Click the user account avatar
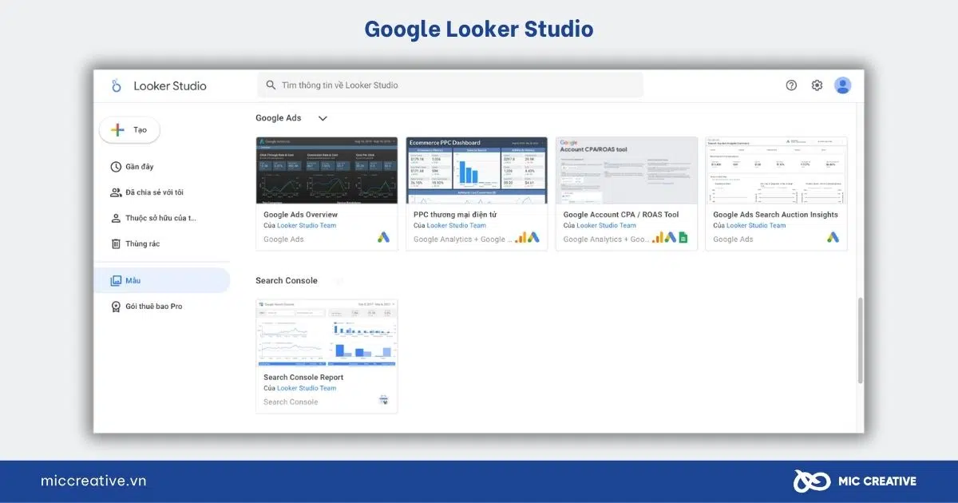Viewport: 958px width, 503px height. pos(842,85)
